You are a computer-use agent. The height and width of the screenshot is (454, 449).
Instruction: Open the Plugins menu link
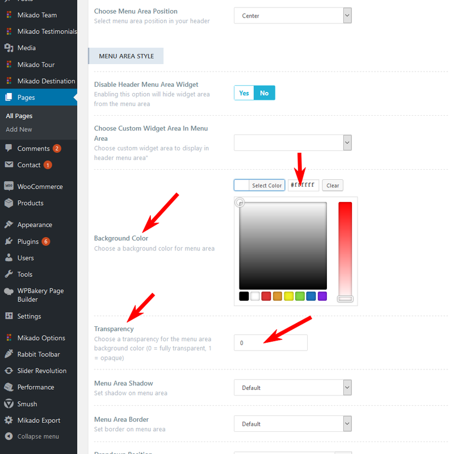(x=28, y=242)
